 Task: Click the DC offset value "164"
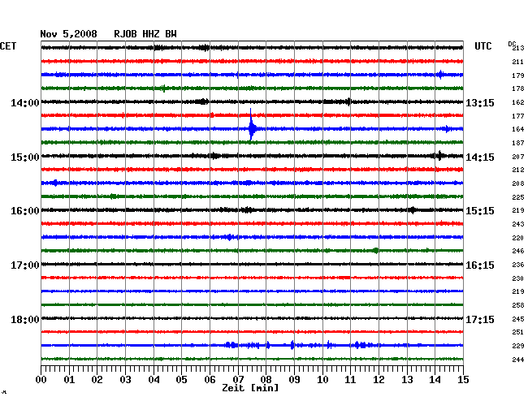tap(518, 129)
